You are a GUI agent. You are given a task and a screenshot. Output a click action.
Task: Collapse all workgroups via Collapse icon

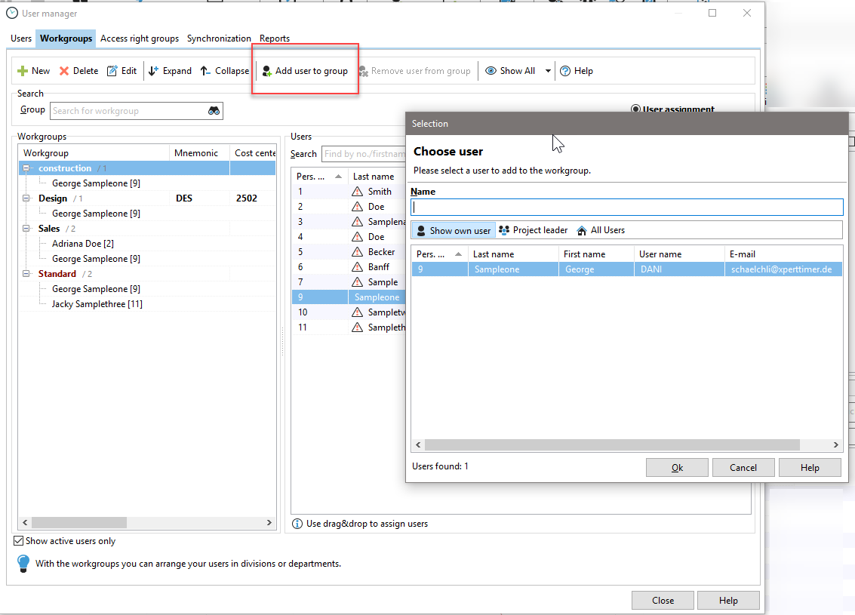coord(205,71)
